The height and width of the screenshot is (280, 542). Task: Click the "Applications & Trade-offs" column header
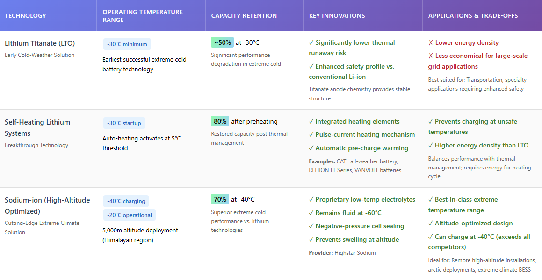[473, 16]
